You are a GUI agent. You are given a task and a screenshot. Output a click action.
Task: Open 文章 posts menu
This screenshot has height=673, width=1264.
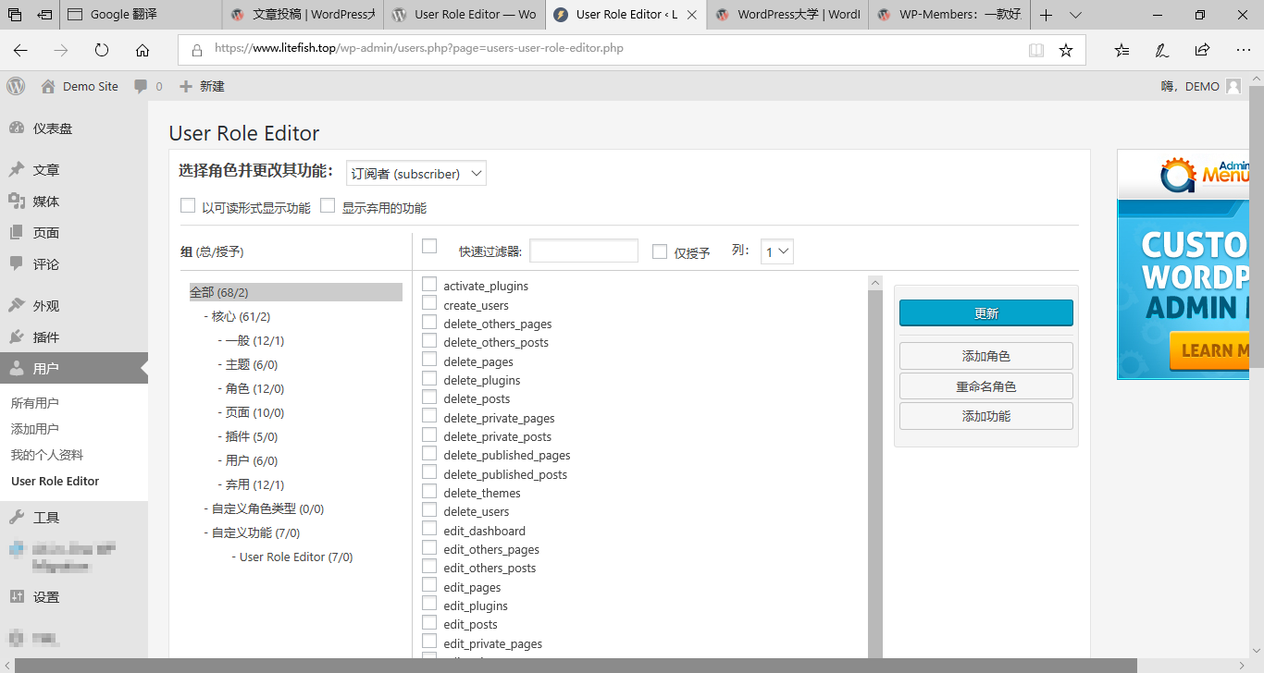click(x=74, y=170)
